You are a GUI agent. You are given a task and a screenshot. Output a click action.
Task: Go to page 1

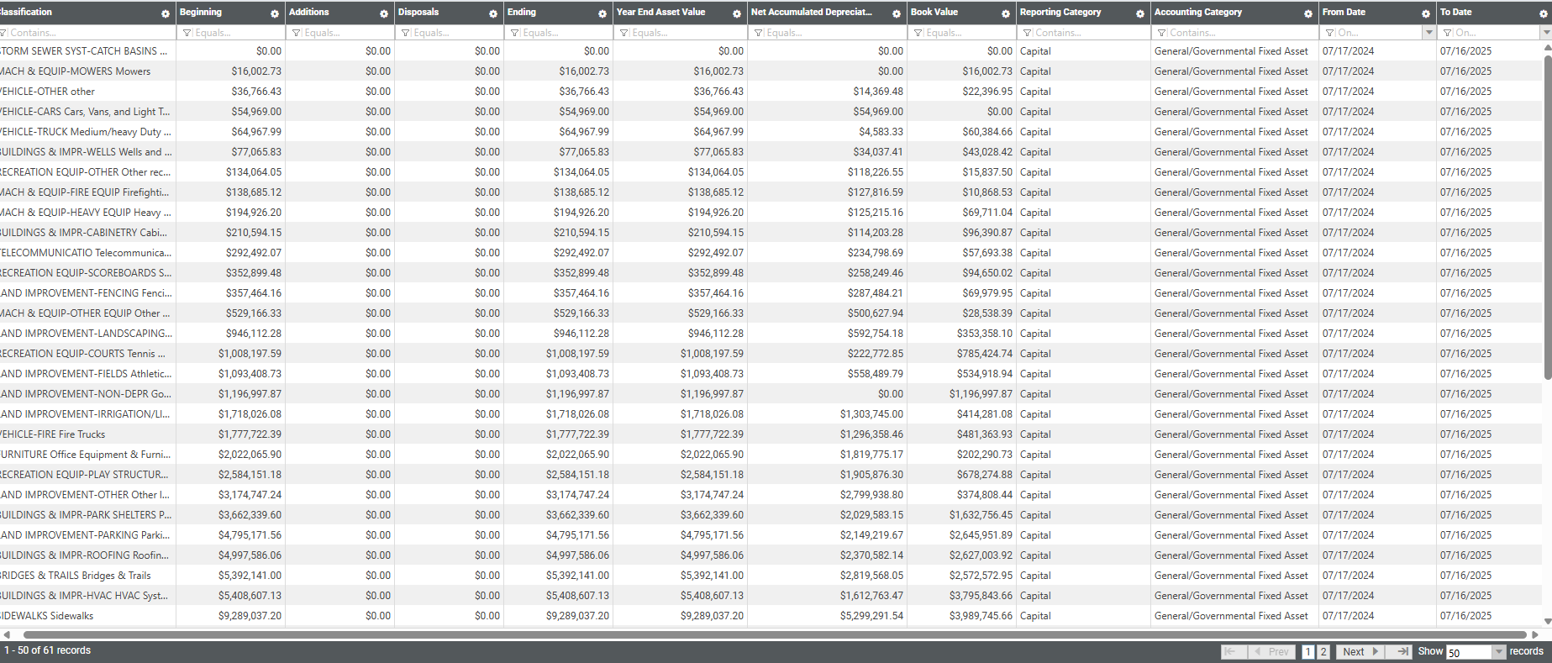coord(1308,652)
